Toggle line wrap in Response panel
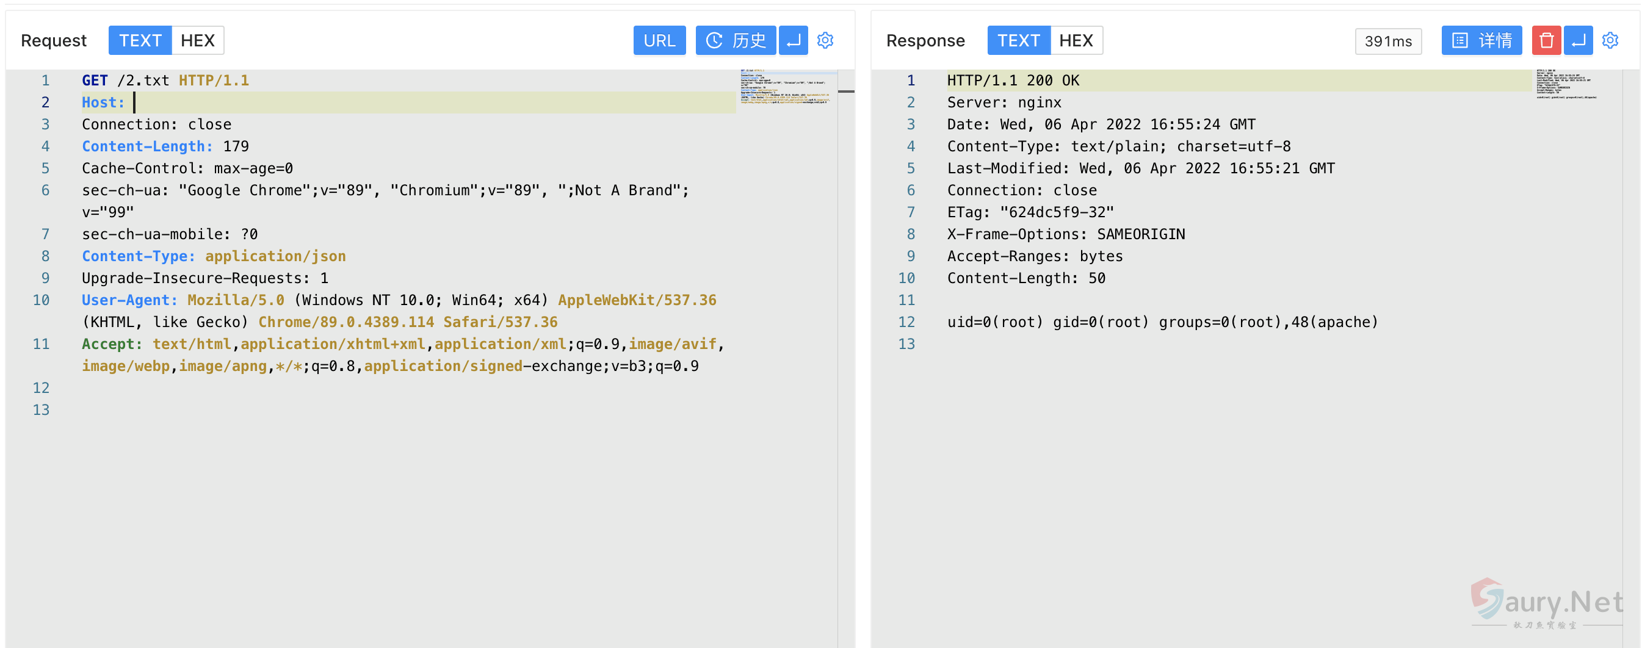This screenshot has height=648, width=1642. tap(1578, 41)
